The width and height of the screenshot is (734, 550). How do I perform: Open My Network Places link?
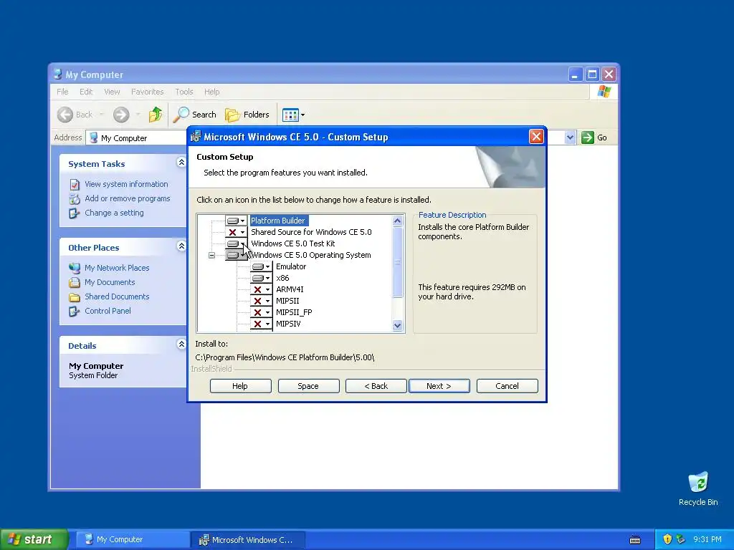click(117, 268)
